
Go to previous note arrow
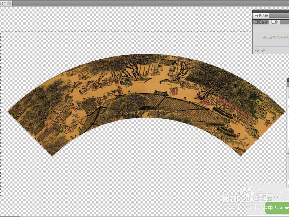tap(257, 50)
